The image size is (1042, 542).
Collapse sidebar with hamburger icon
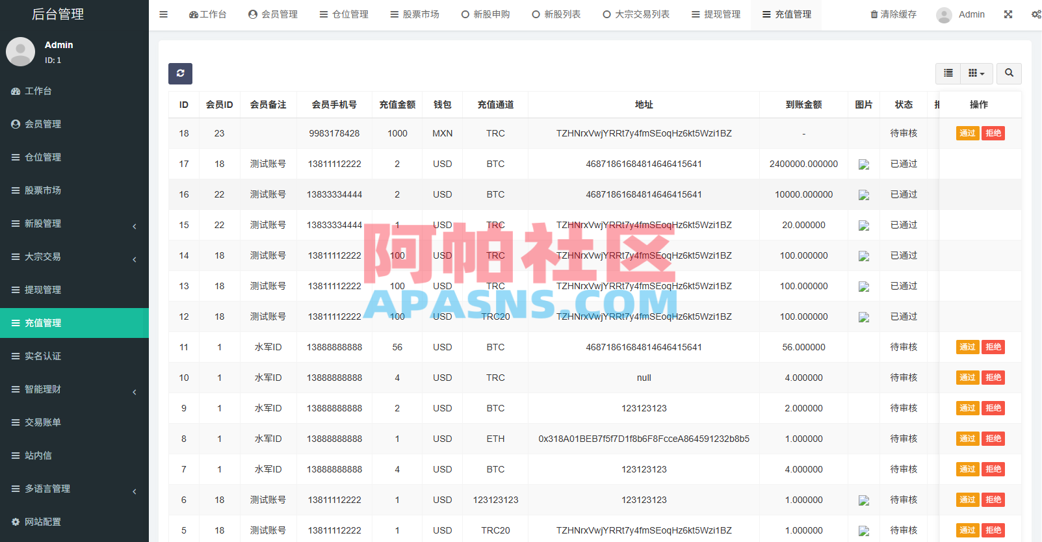coord(164,14)
